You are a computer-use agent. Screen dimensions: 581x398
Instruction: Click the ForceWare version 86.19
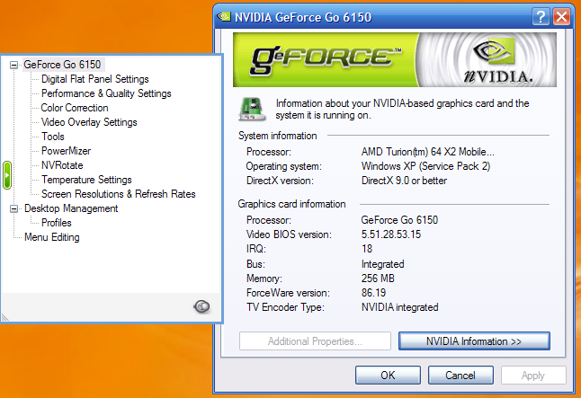coord(373,293)
